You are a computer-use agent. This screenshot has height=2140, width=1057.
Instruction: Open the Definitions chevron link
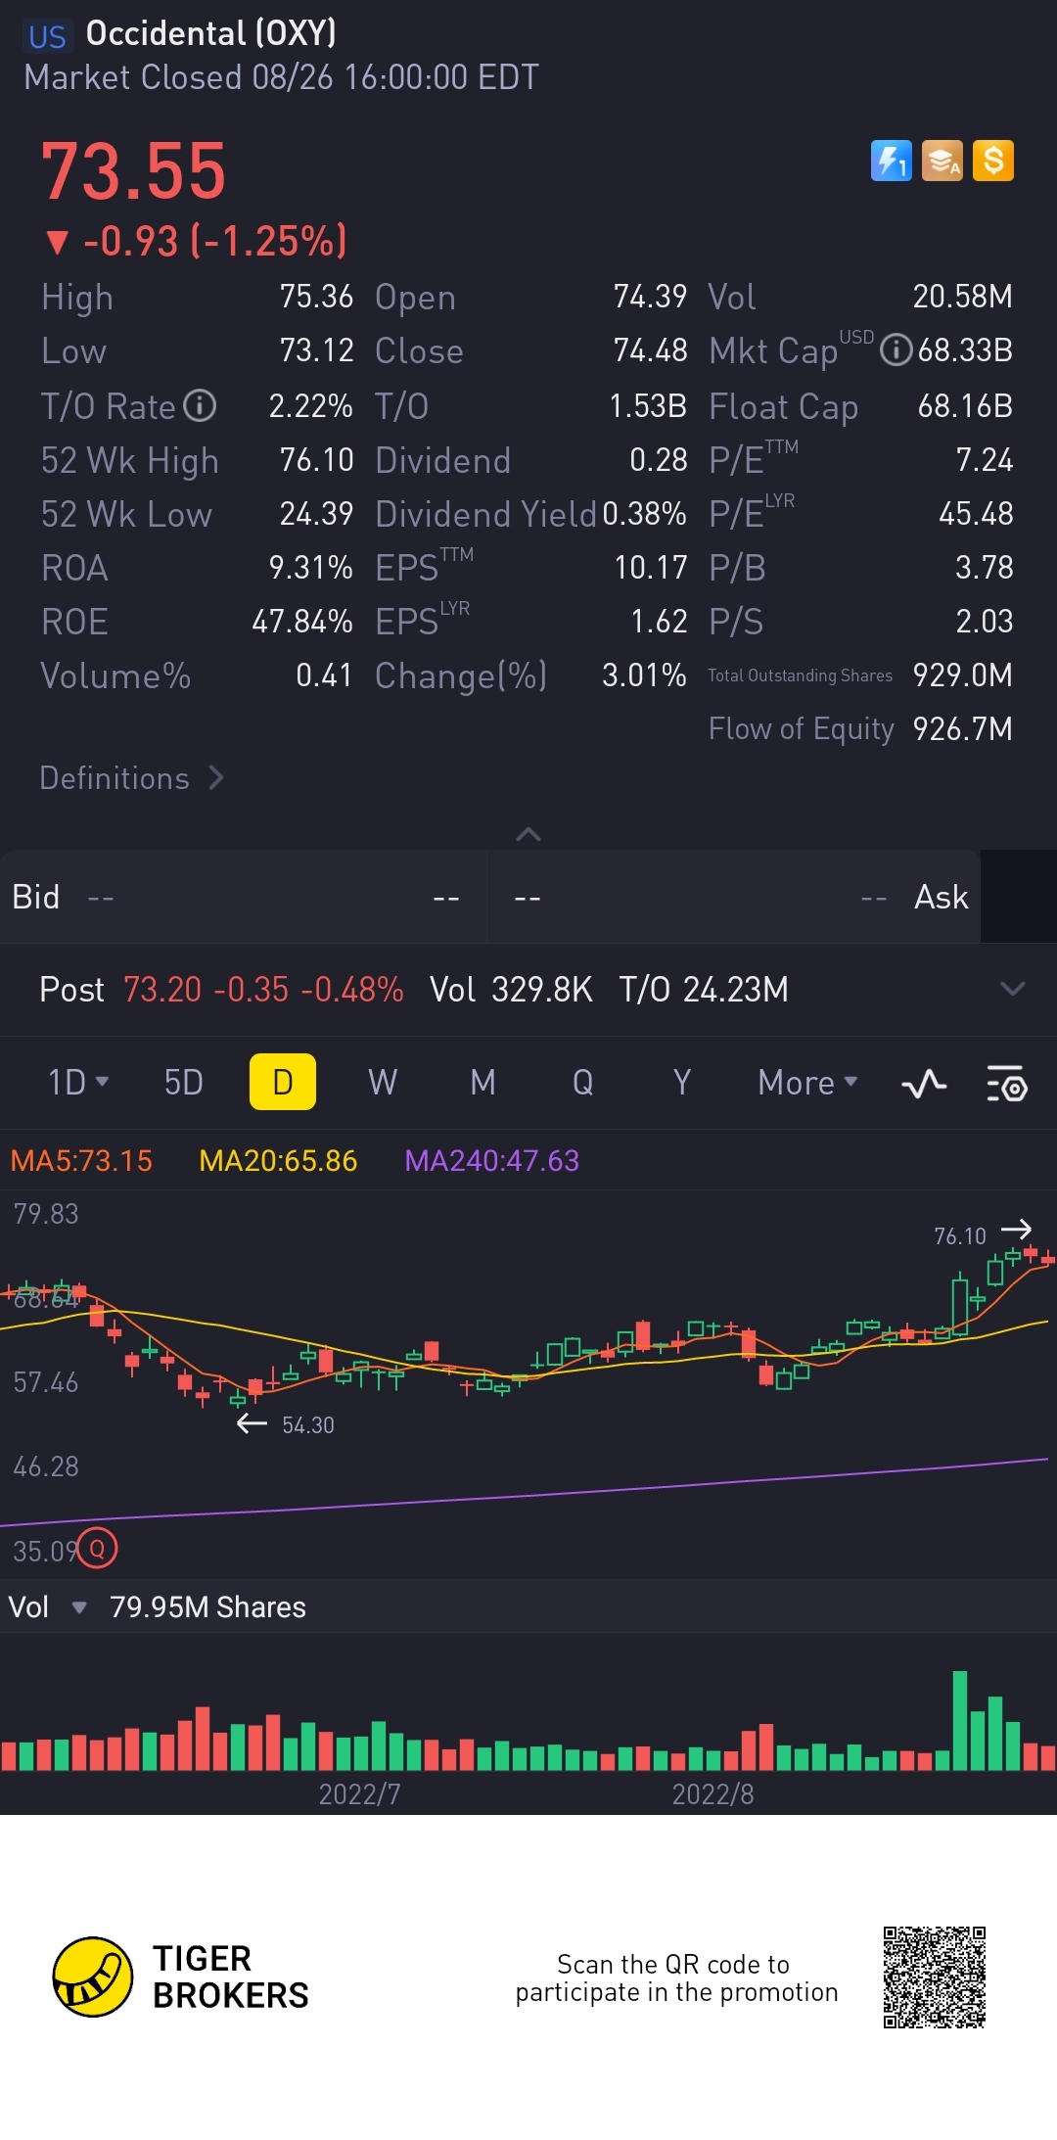pos(132,778)
